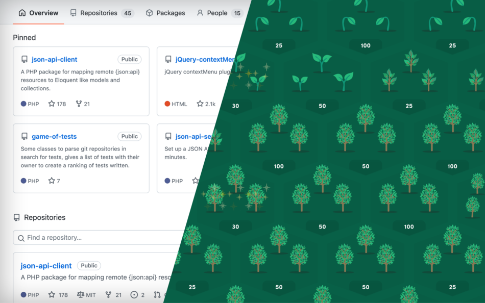Click the search magnifier icon
Viewport: 485px width, 303px height.
pos(21,238)
